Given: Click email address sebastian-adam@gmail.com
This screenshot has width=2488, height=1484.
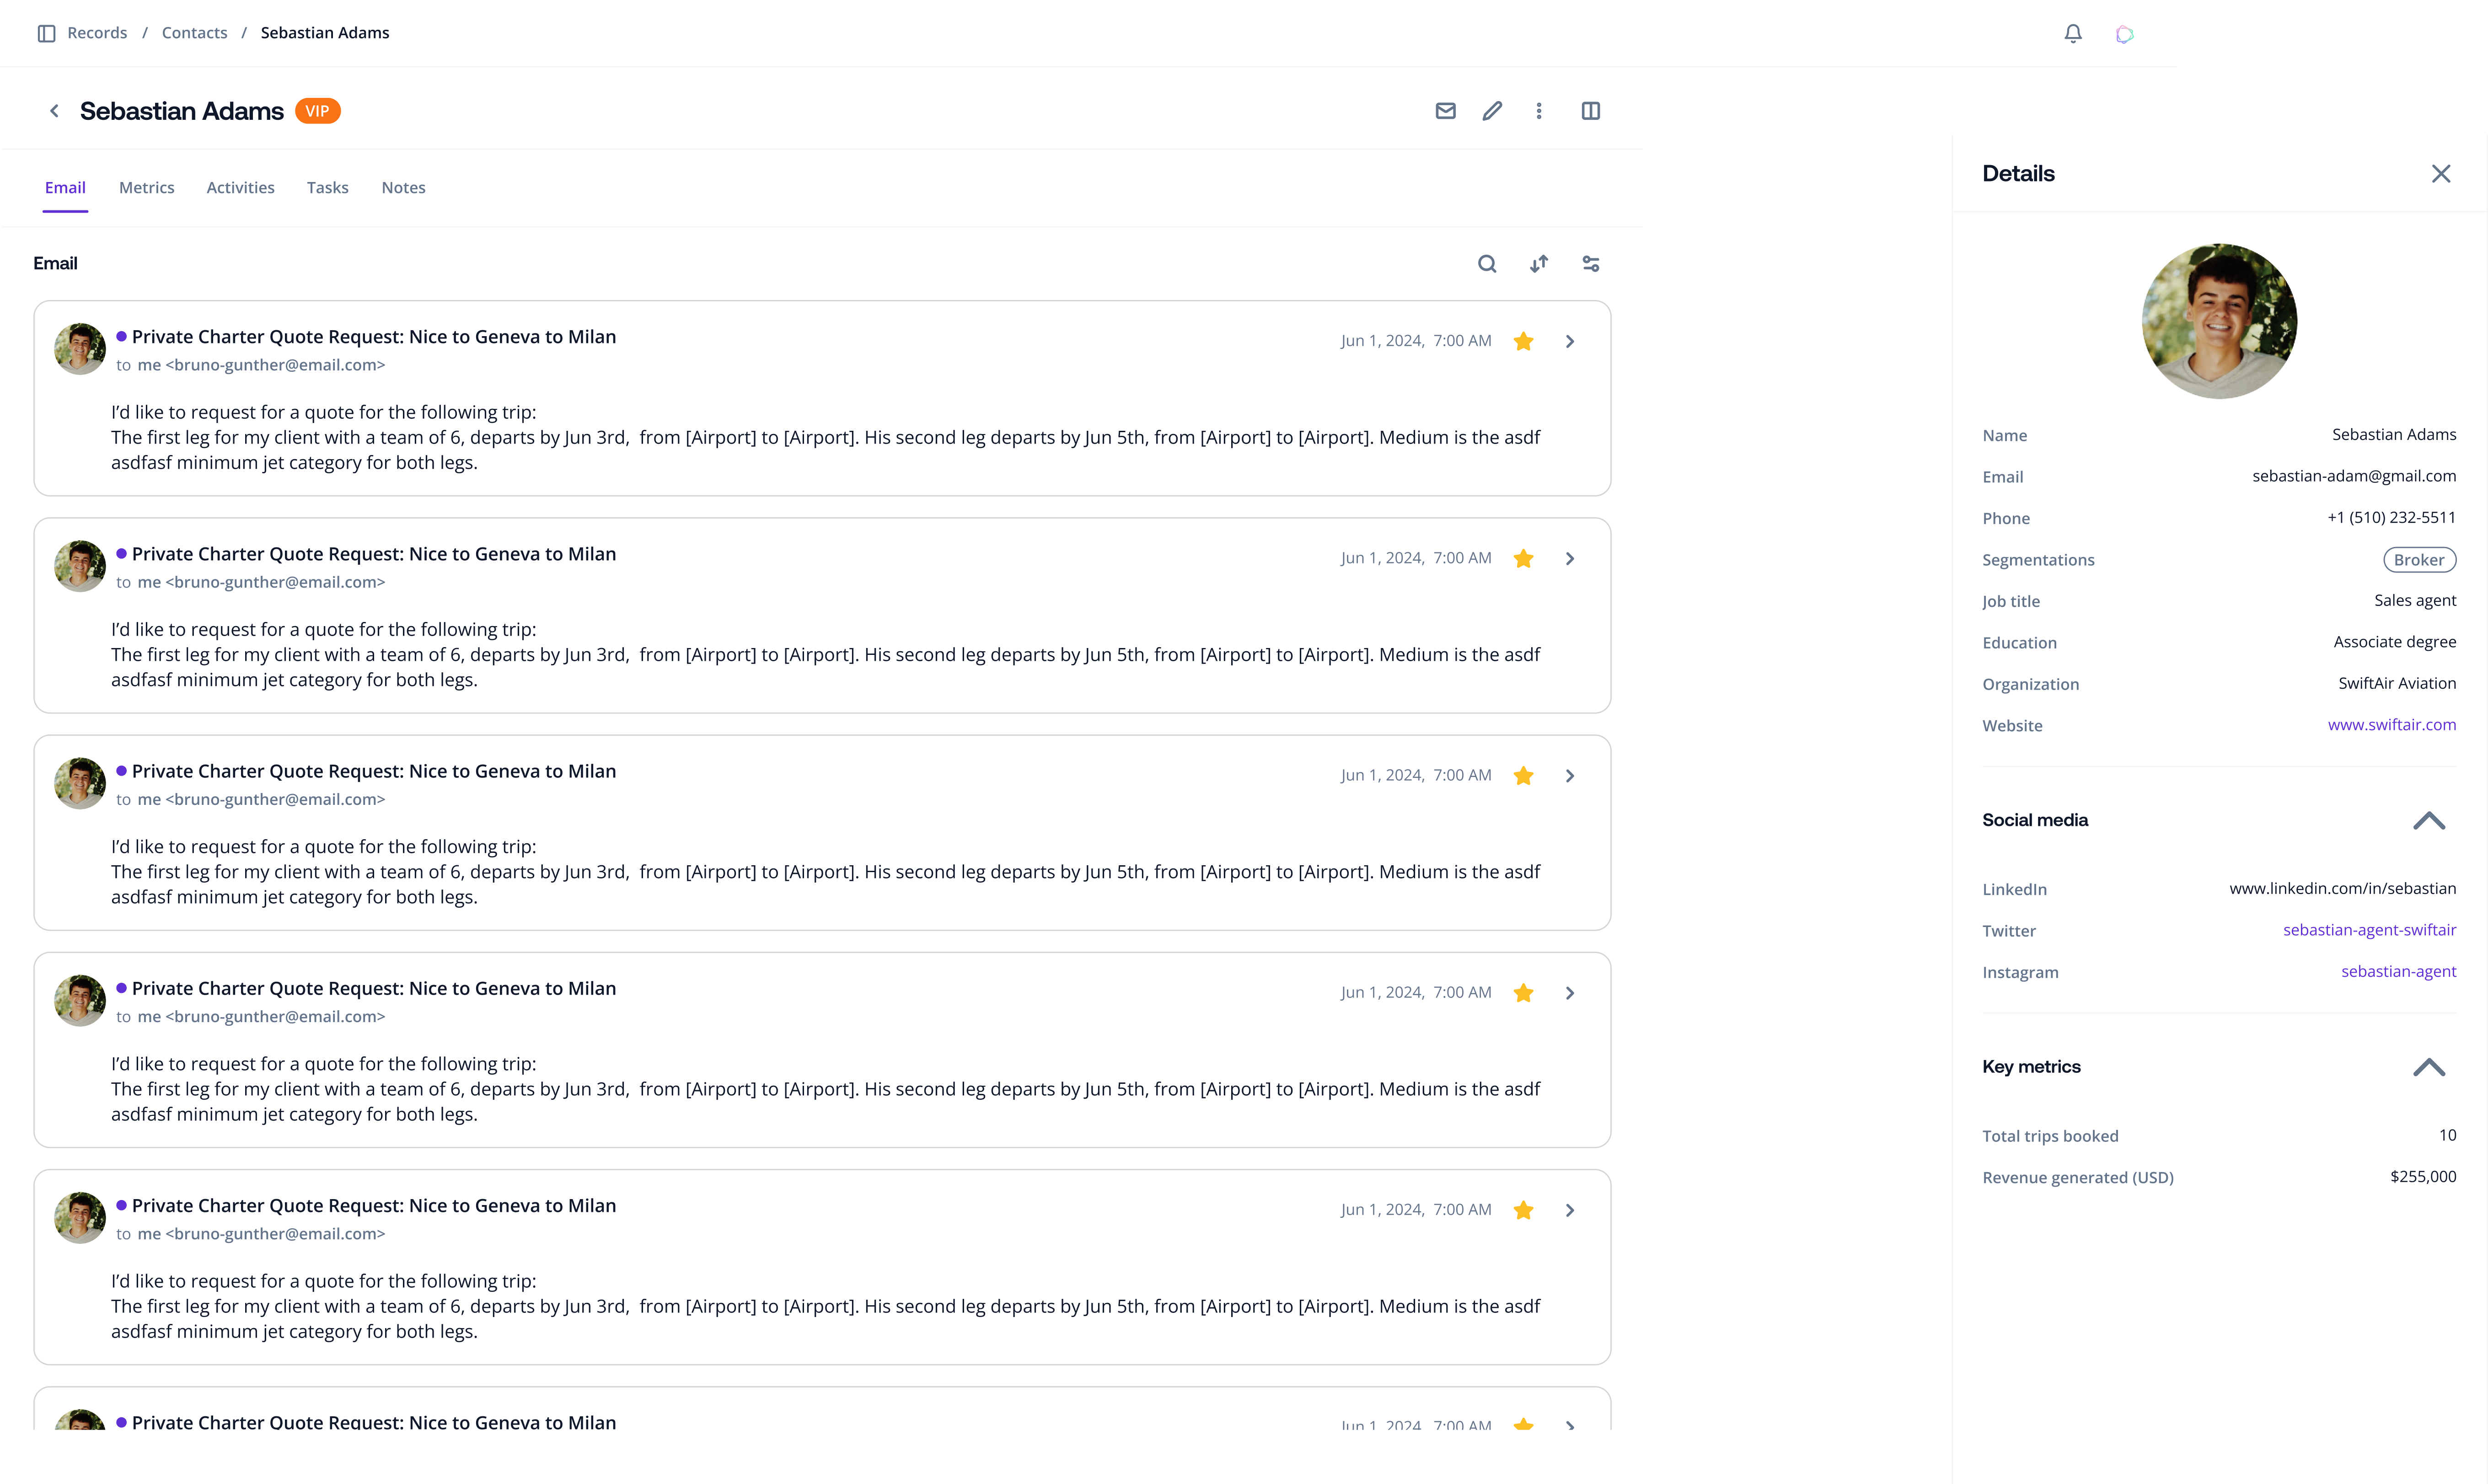Looking at the screenshot, I should pyautogui.click(x=2354, y=476).
